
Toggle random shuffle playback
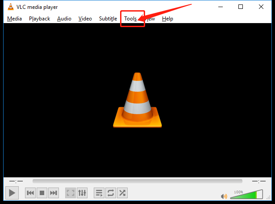click(x=122, y=193)
